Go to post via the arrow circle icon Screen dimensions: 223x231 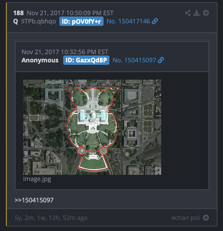coord(206,13)
